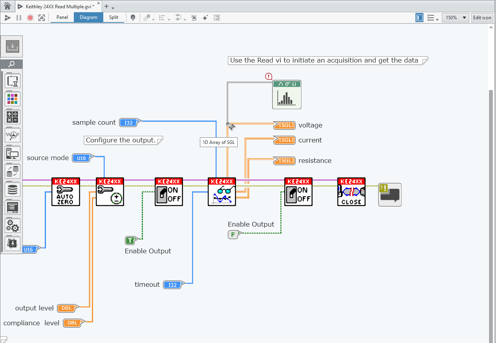Switch to the Panel view tab
The image size is (496, 343).
(x=62, y=17)
